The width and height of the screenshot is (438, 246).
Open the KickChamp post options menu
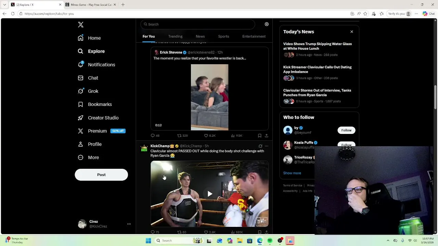pos(267,146)
